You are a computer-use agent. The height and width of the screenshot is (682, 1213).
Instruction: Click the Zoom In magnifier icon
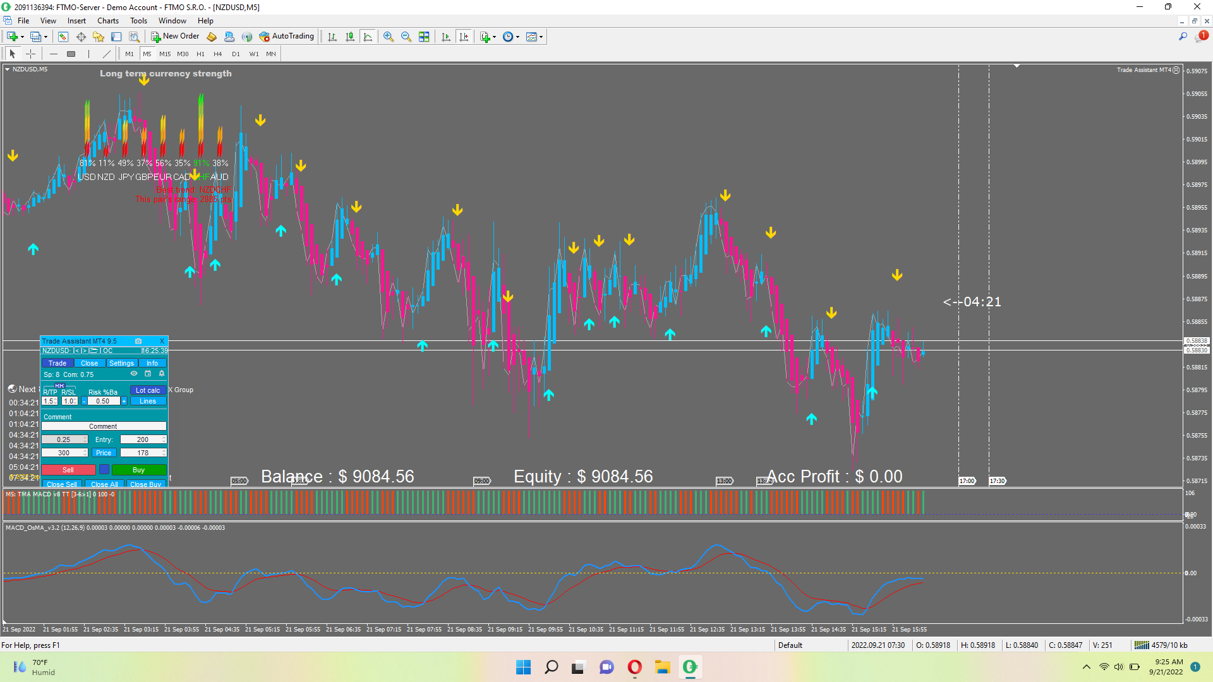389,37
